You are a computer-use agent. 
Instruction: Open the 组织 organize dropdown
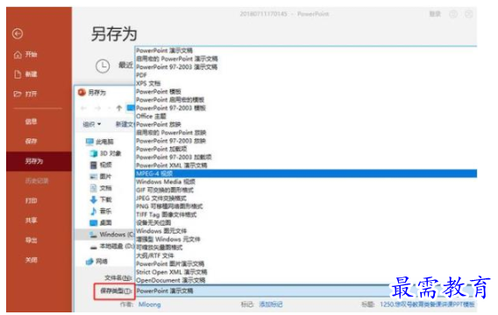tap(92, 124)
